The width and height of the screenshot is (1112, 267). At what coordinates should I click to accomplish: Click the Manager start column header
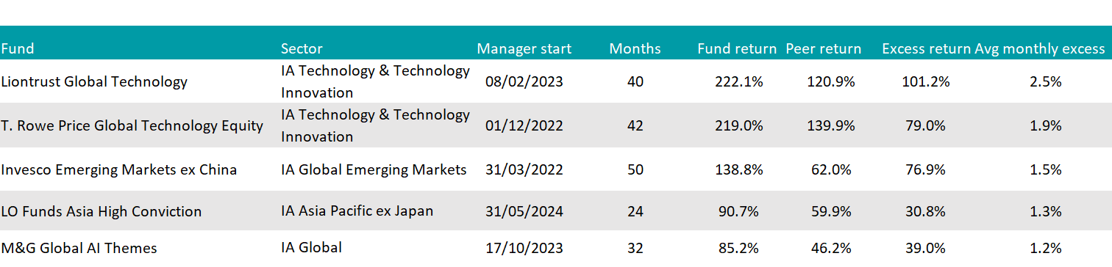[x=524, y=49]
